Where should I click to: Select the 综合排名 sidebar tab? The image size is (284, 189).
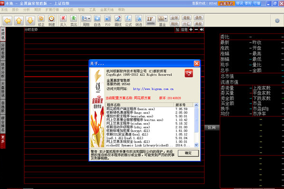3,124
